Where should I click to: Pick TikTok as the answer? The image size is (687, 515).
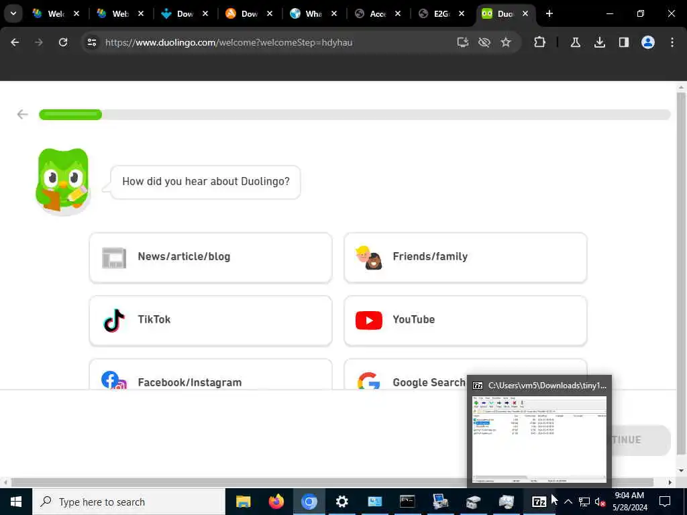[210, 320]
